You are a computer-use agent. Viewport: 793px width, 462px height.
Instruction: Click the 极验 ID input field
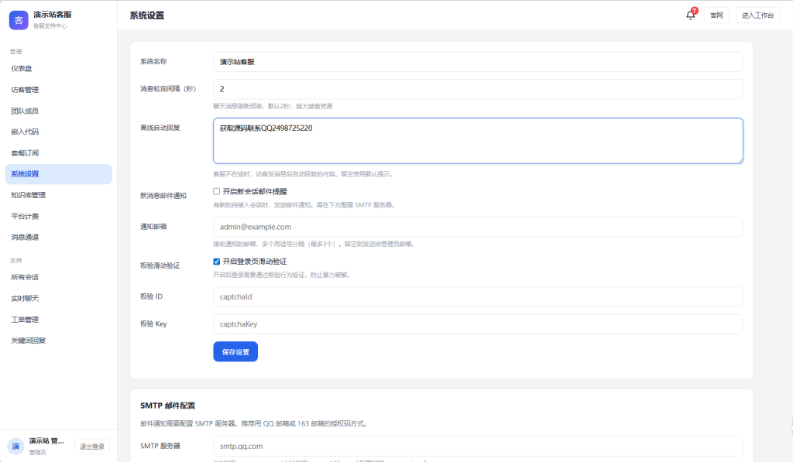coord(478,296)
